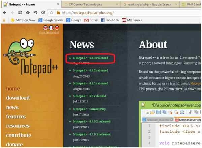Viewport: 202px width, 148px height.
Task: Go to browser home page icon
Action: [28, 13]
